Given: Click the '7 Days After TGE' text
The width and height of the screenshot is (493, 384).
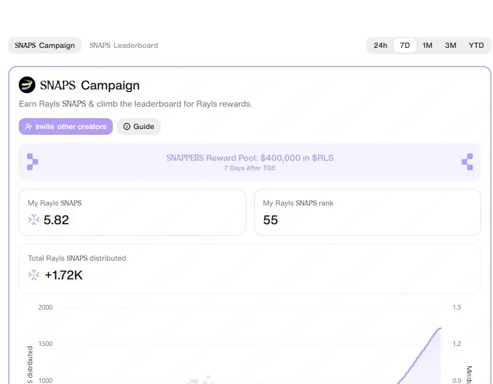Looking at the screenshot, I should tap(250, 168).
